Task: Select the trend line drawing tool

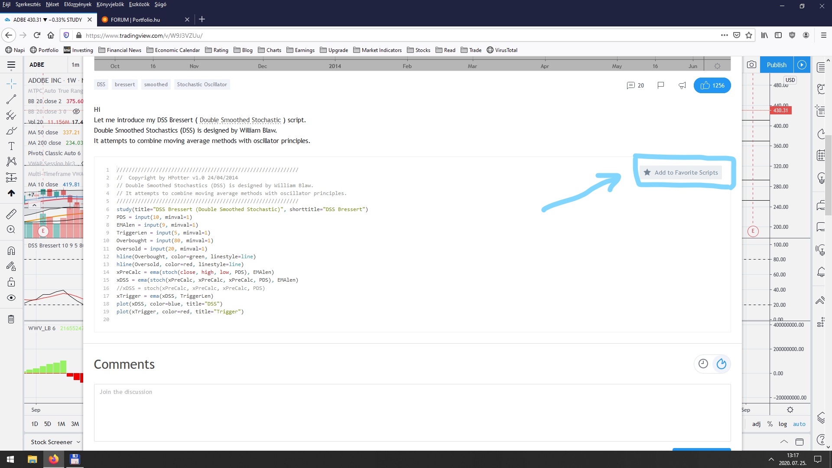Action: click(x=11, y=99)
